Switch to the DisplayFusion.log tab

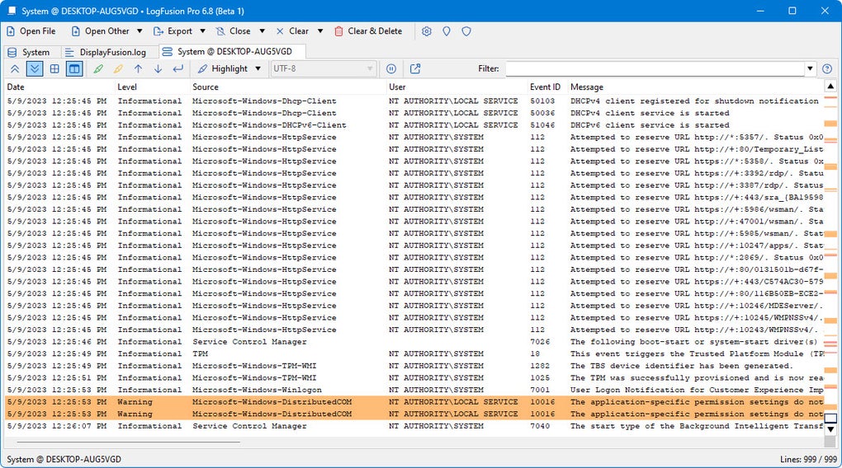[x=106, y=52]
